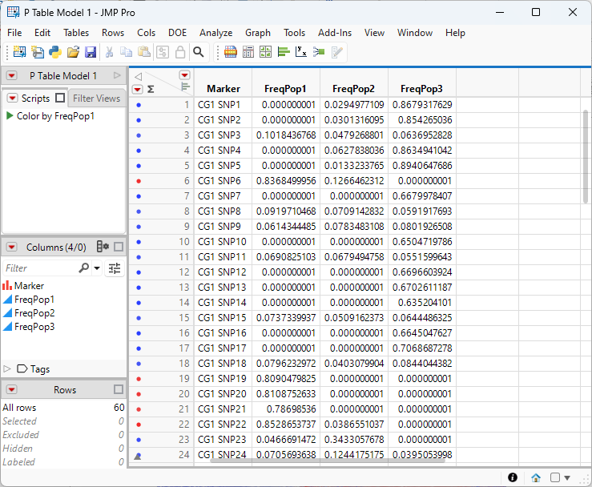Screen dimensions: 592x487
Task: Click the magnifying glass Search icon
Action: [x=198, y=52]
